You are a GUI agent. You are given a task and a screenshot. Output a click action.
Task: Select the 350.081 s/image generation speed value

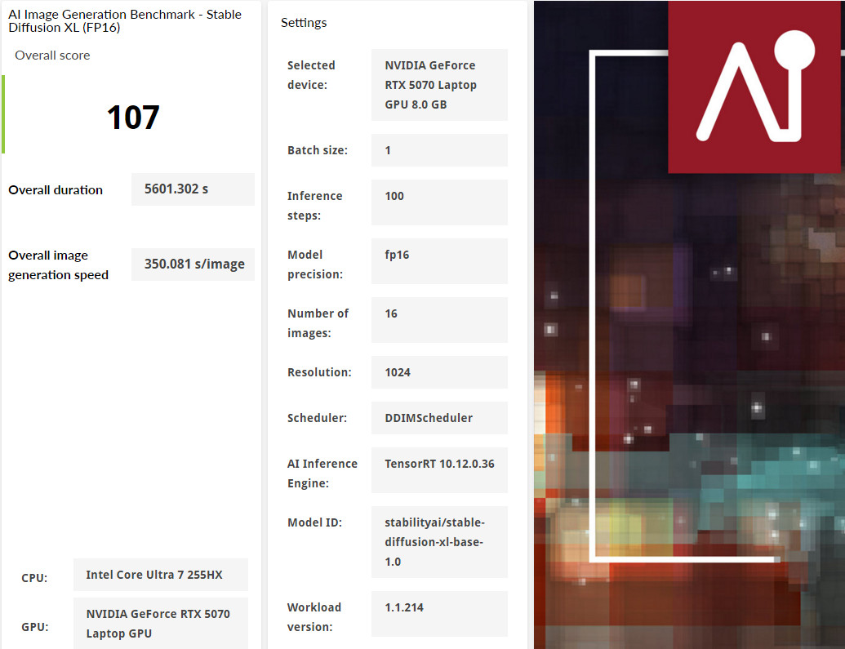(193, 264)
